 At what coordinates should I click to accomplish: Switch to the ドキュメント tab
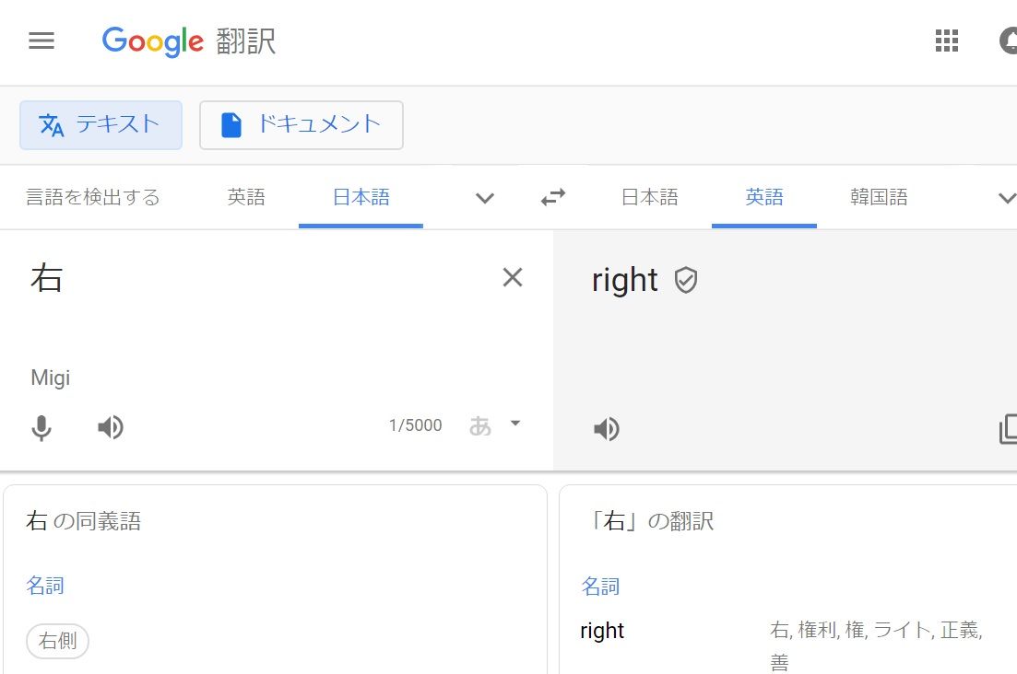(x=302, y=124)
